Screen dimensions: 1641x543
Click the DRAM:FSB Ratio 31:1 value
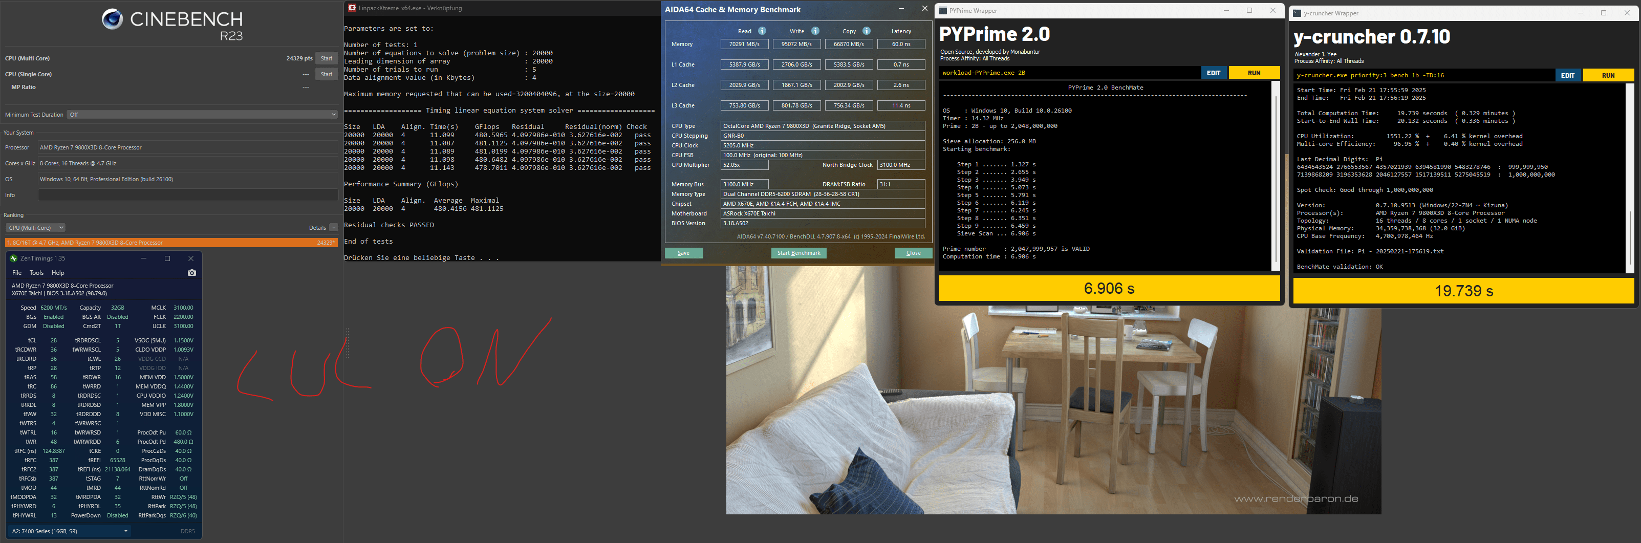[x=901, y=184]
